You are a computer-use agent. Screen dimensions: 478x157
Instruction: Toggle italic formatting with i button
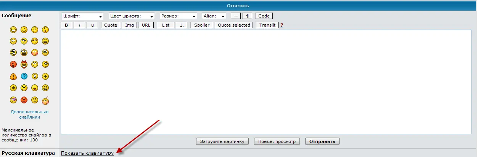click(x=79, y=25)
